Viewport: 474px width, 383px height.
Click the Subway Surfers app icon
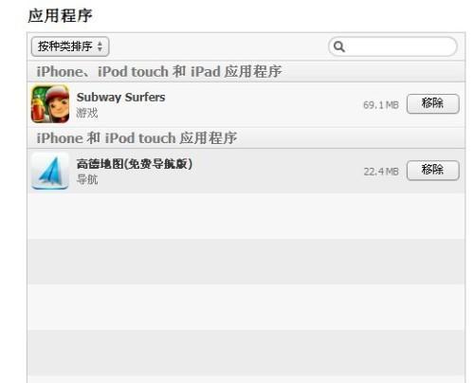(50, 104)
